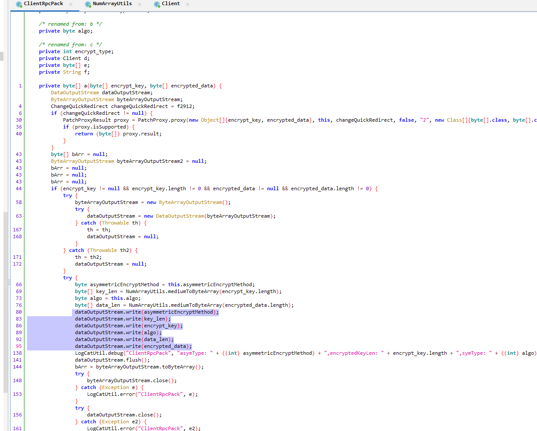Viewport: 537px width, 431px height.
Task: Open the Client tab
Action: [171, 4]
